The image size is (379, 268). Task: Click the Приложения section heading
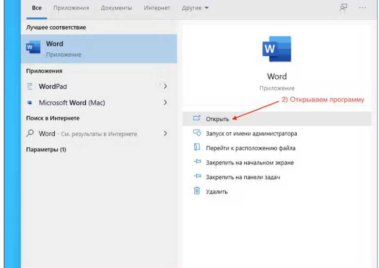[44, 71]
